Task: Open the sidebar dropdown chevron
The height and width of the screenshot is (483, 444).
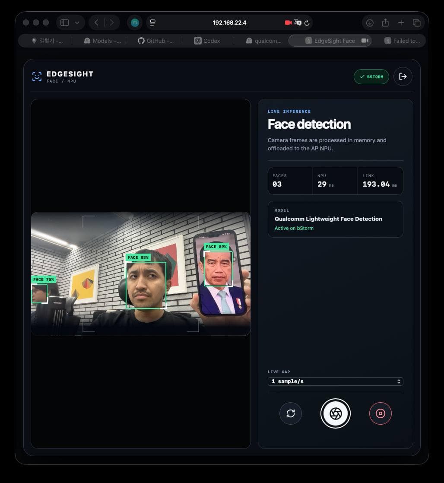Action: (77, 22)
